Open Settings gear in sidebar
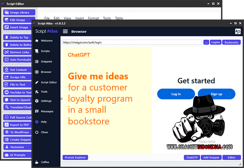Screen dimensions: 244x168 click(37, 101)
